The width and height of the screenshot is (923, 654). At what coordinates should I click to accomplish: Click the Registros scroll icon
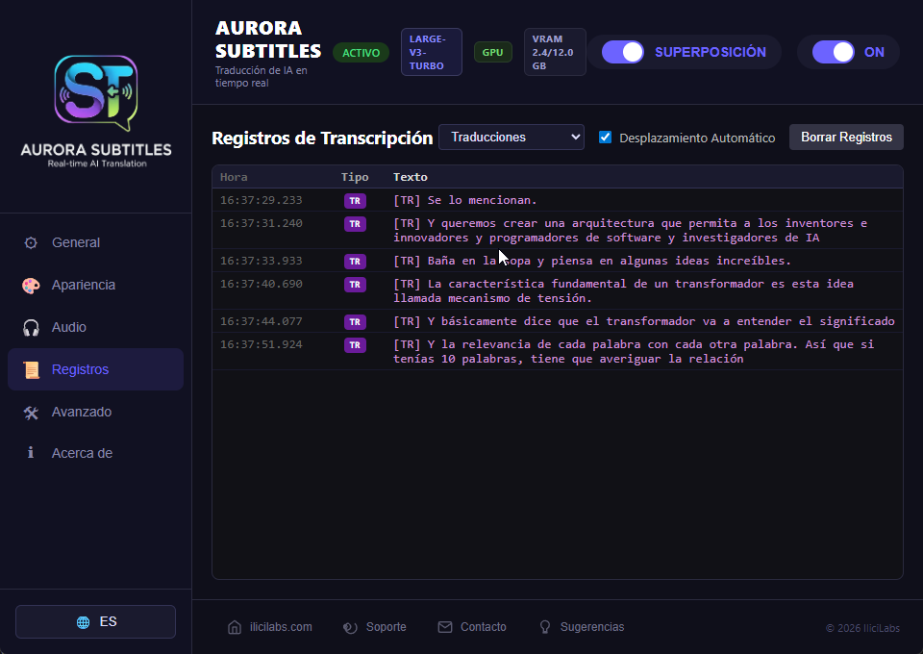[x=31, y=369]
